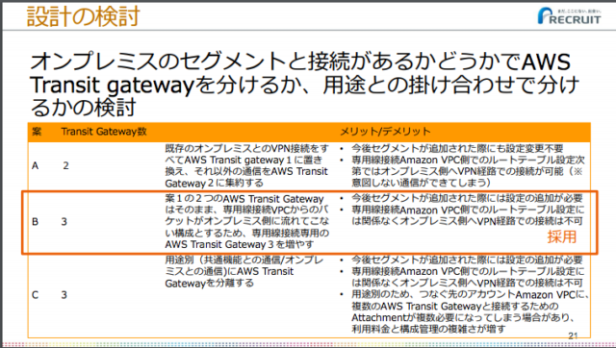Click row C description 用途別 text
The width and height of the screenshot is (616, 348).
(x=244, y=271)
